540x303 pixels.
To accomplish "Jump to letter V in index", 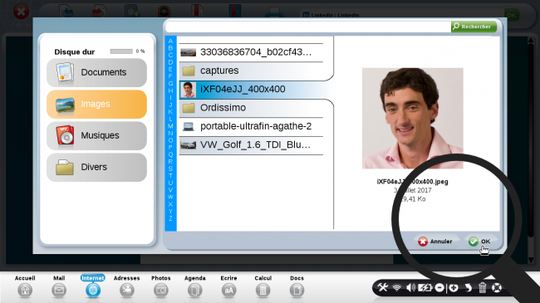I will tap(170, 190).
